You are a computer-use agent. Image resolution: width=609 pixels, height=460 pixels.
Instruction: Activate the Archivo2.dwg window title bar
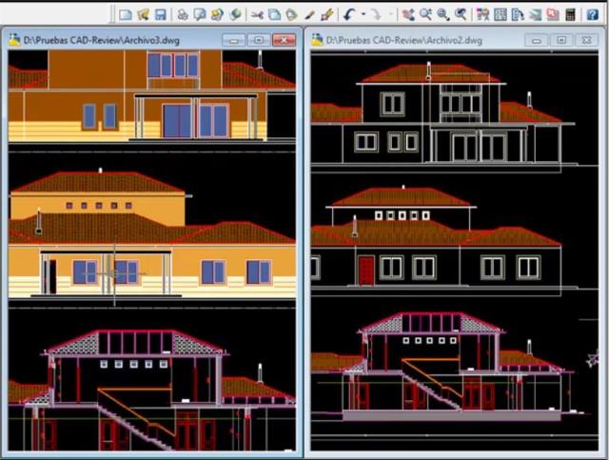click(x=455, y=40)
